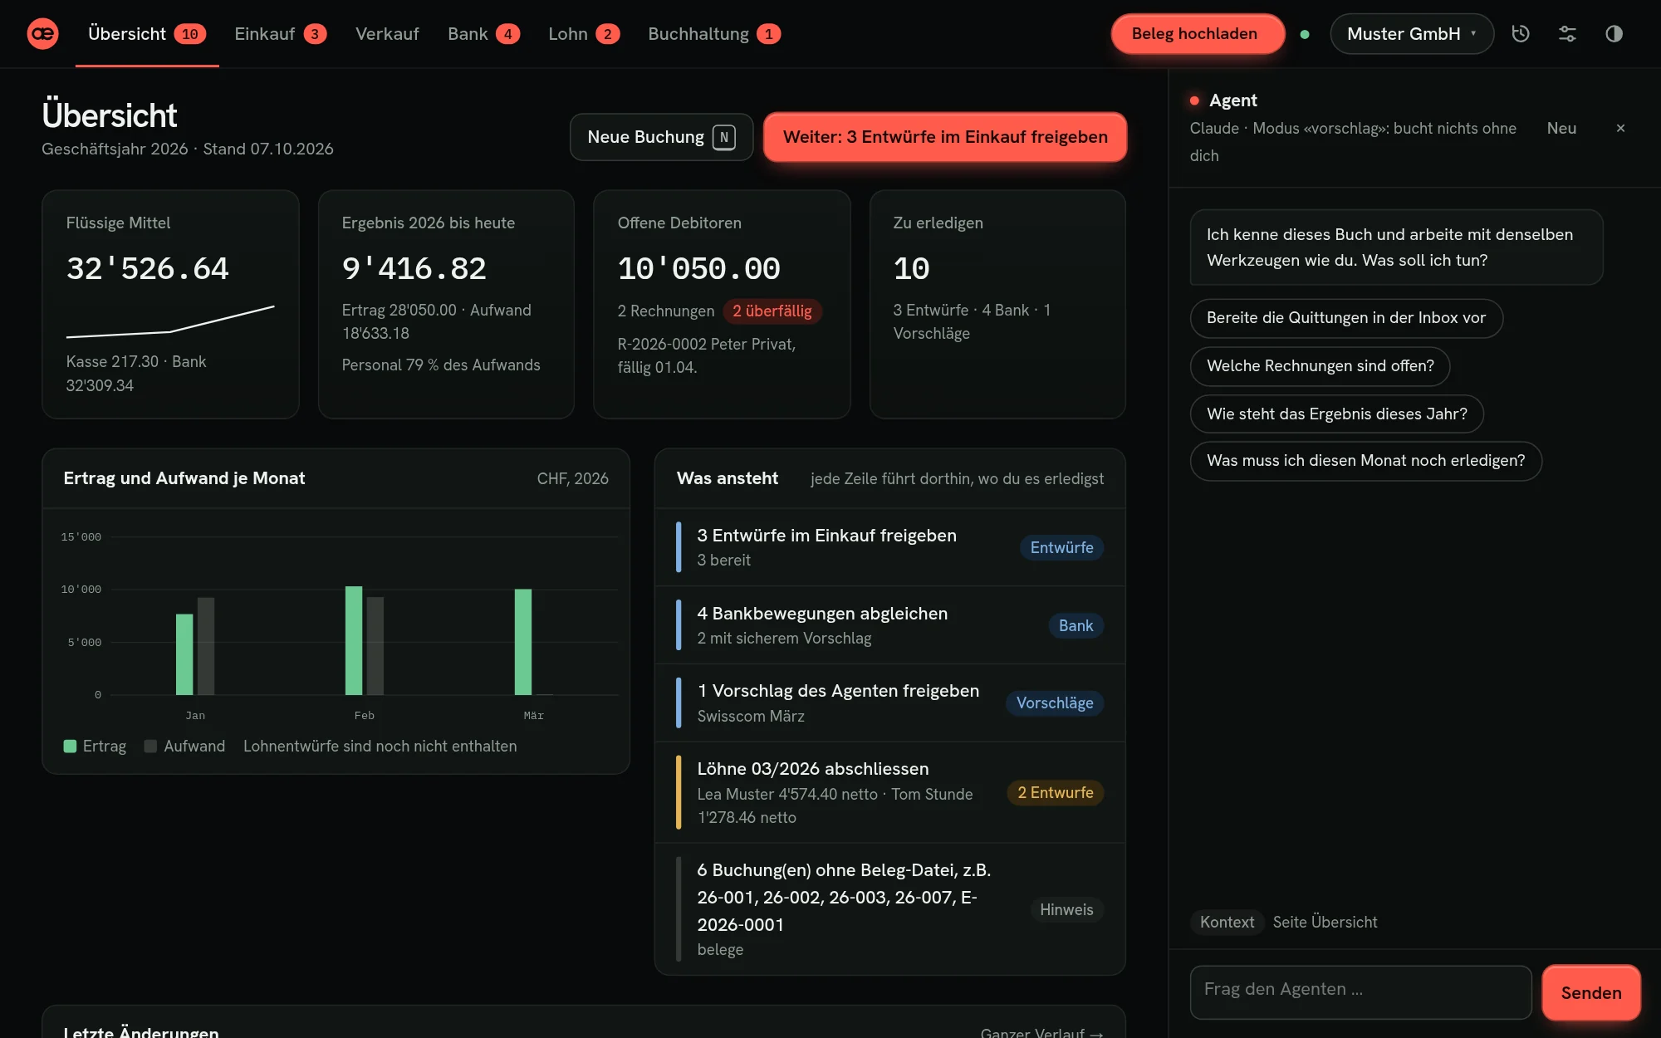The height and width of the screenshot is (1038, 1661).
Task: Switch to the Buchhaltung tab
Action: click(x=714, y=34)
